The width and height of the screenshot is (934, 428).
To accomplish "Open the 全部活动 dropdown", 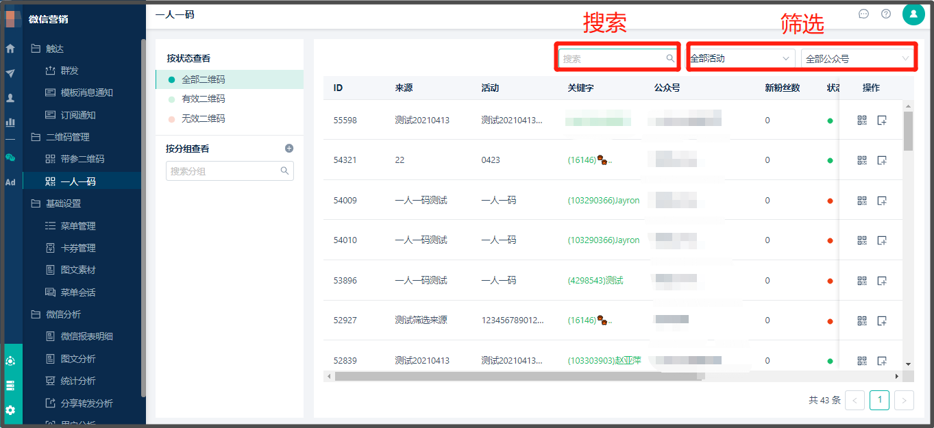I will tap(741, 58).
